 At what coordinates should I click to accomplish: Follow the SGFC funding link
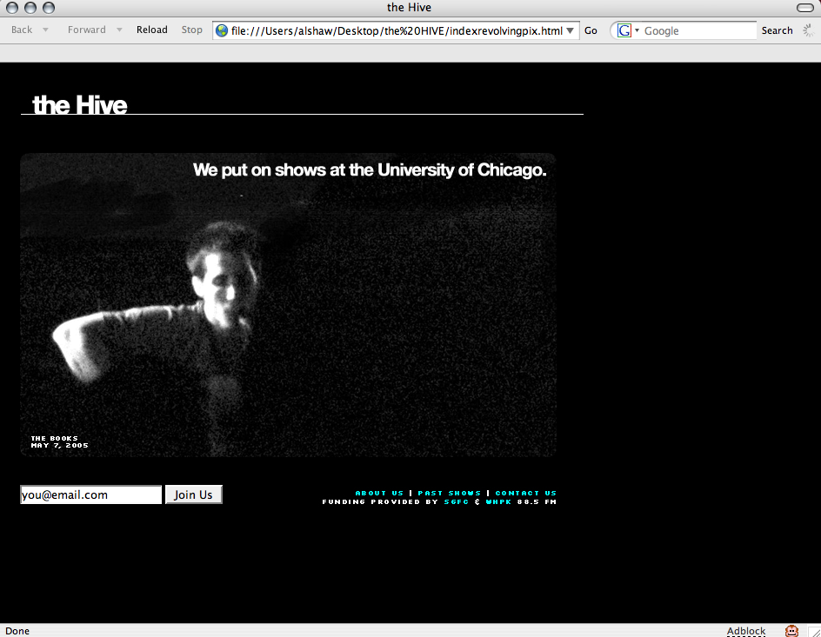point(456,501)
